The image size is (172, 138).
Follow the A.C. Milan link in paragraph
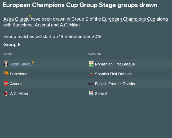pyautogui.click(x=70, y=25)
